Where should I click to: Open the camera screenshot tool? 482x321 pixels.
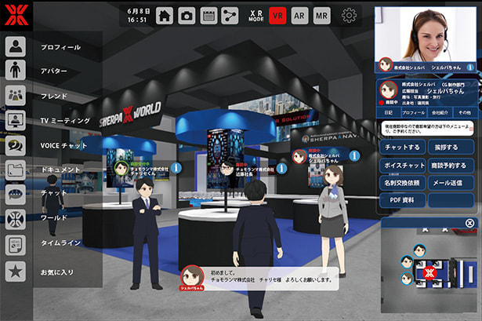[187, 15]
